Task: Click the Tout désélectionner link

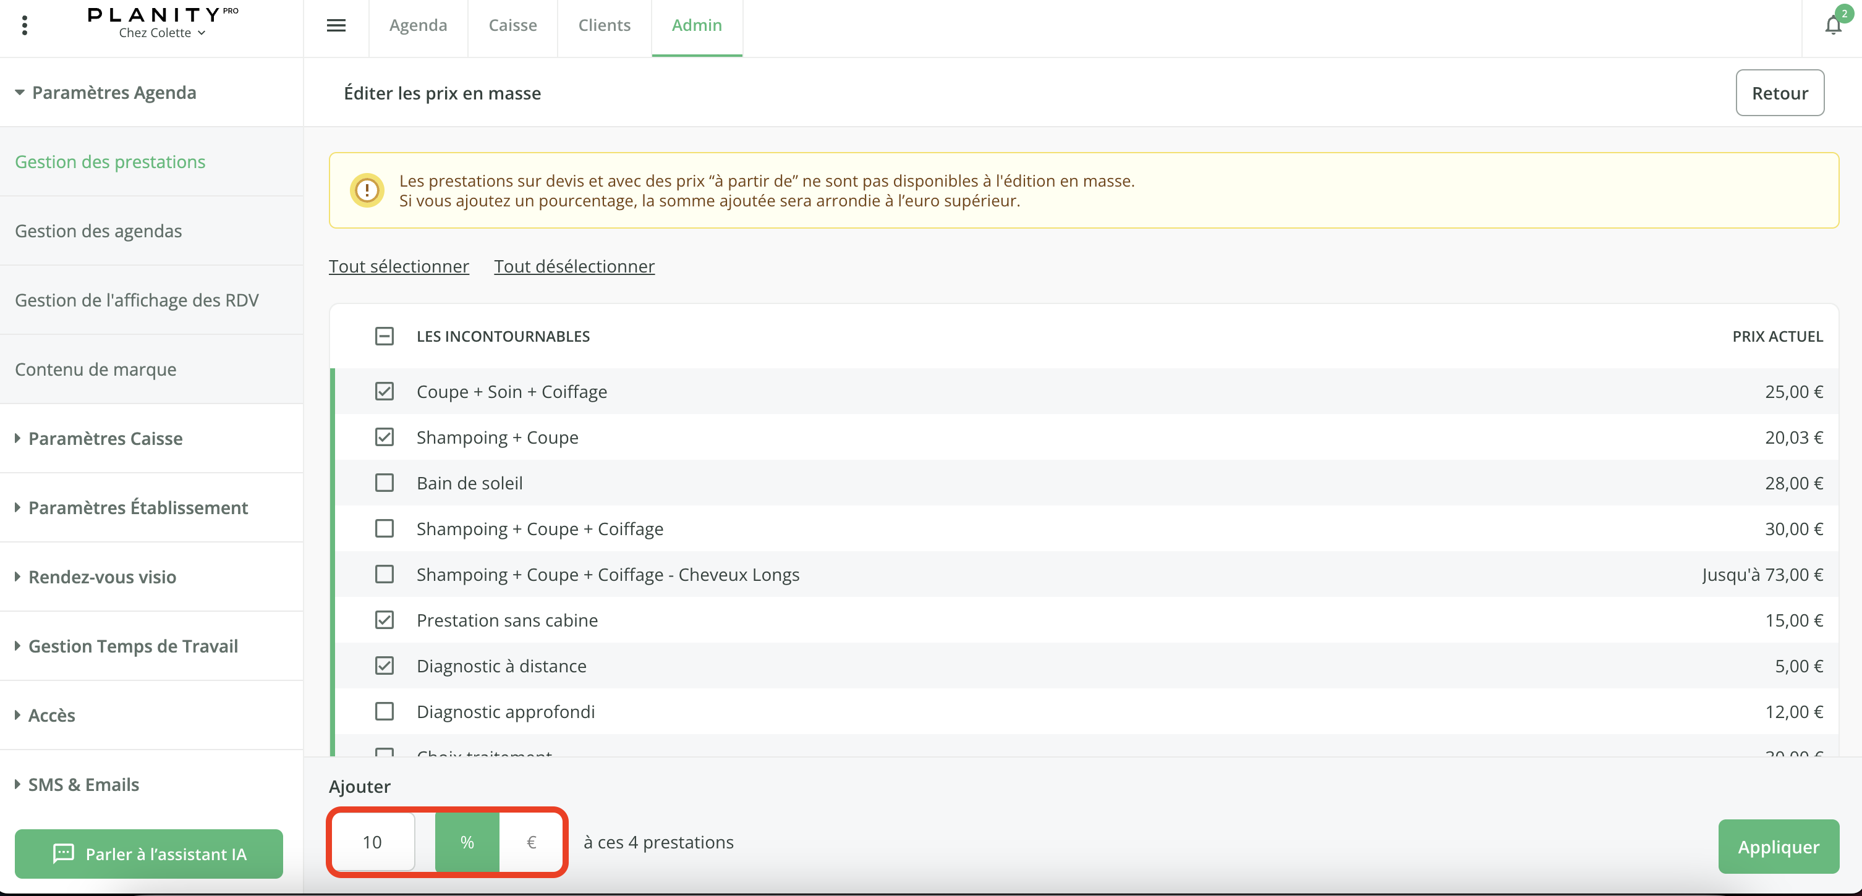Action: pos(574,266)
